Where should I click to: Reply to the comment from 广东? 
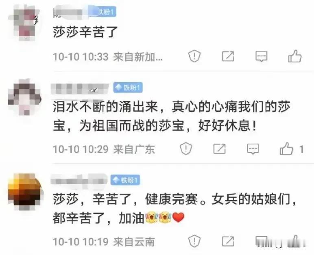(253, 149)
